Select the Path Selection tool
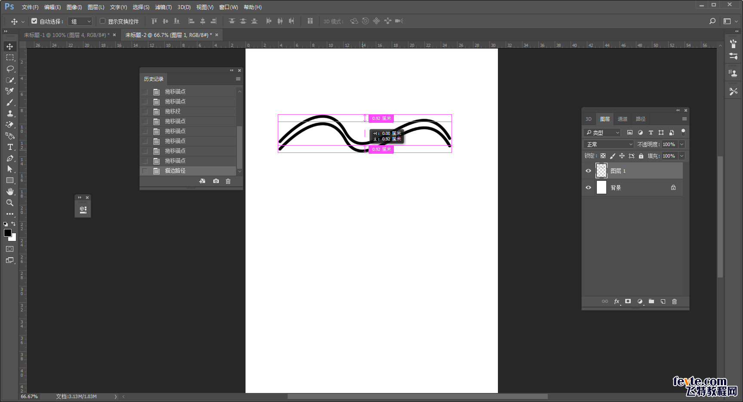 tap(10, 169)
